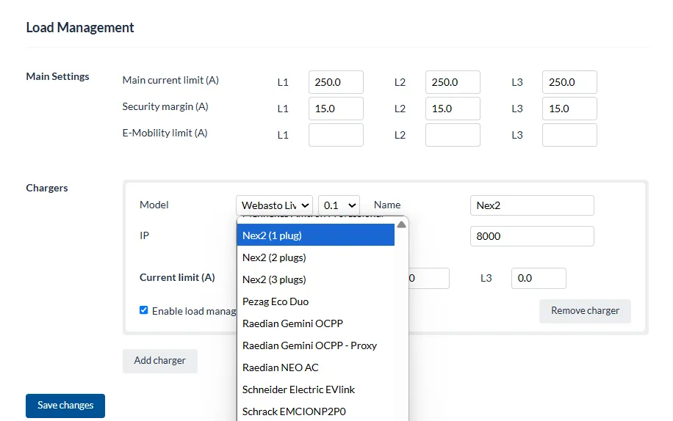Click E-Mobility limit L2 empty field

point(453,135)
